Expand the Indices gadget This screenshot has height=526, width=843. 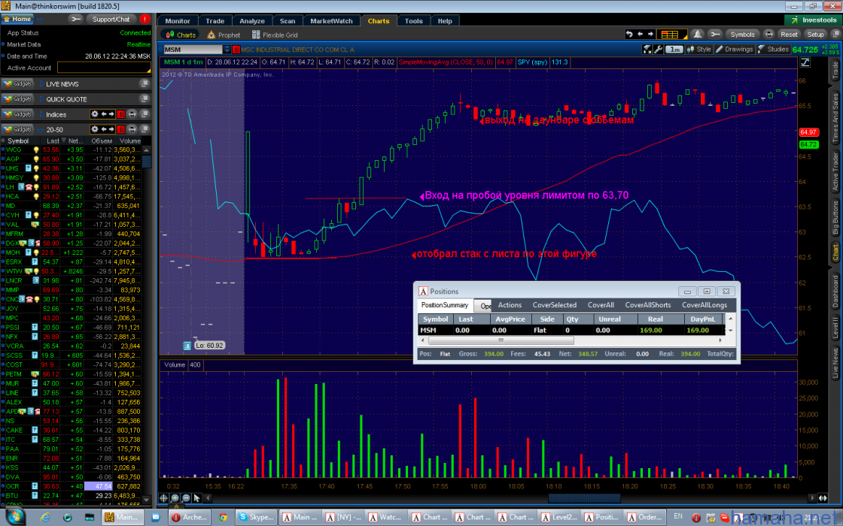(42, 114)
